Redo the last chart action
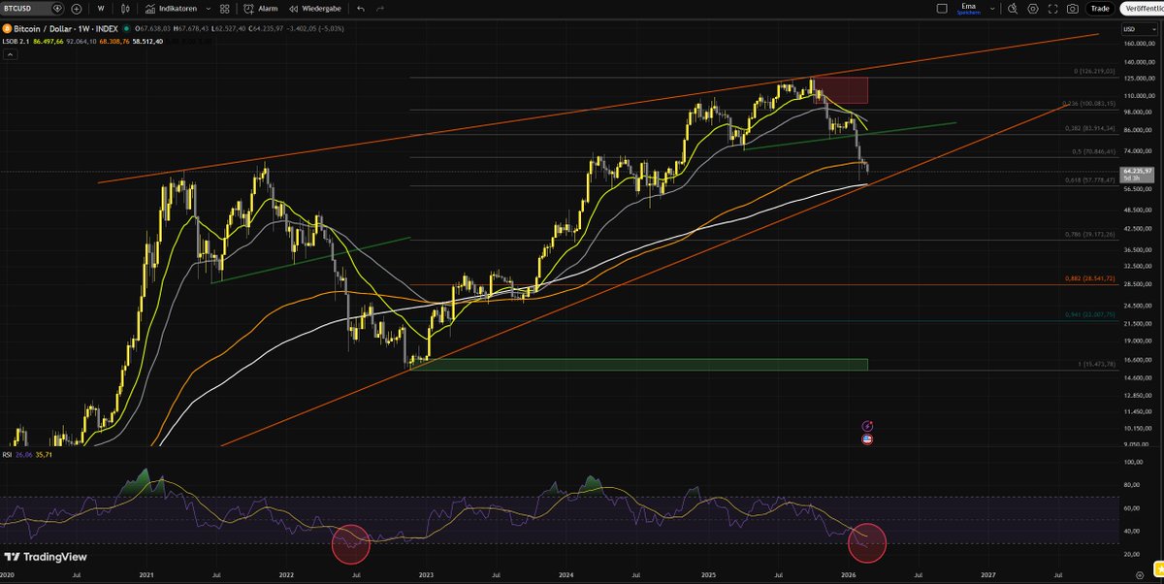 [x=382, y=8]
